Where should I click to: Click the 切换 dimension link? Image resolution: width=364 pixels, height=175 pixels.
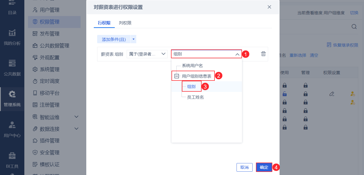click(354, 13)
